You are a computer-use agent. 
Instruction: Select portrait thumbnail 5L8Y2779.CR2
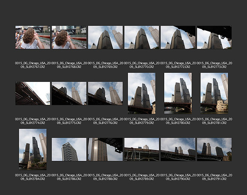coord(142,93)
